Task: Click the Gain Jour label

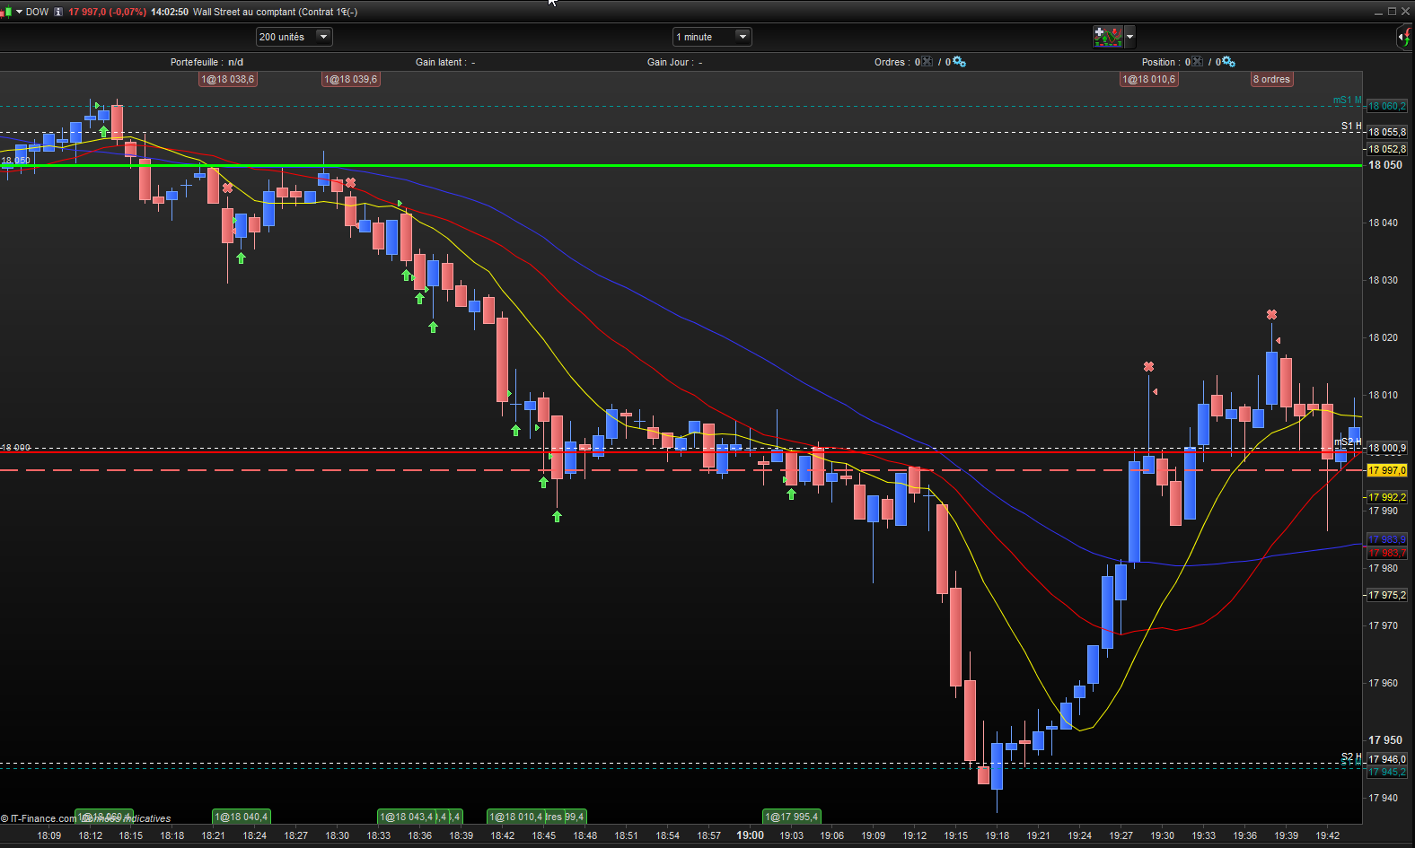Action: [670, 62]
